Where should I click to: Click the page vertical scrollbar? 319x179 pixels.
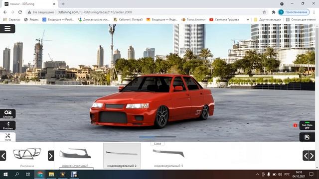pos(317,53)
